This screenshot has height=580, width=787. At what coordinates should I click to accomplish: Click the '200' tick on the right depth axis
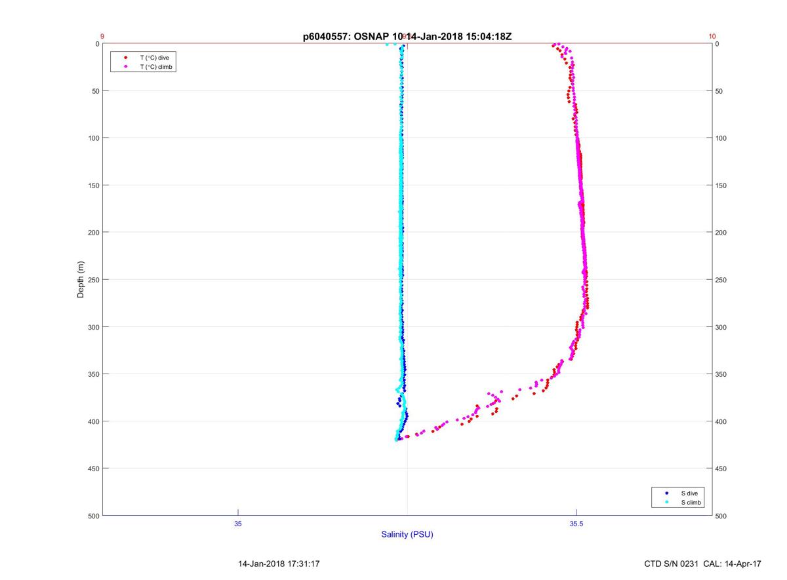click(x=721, y=233)
